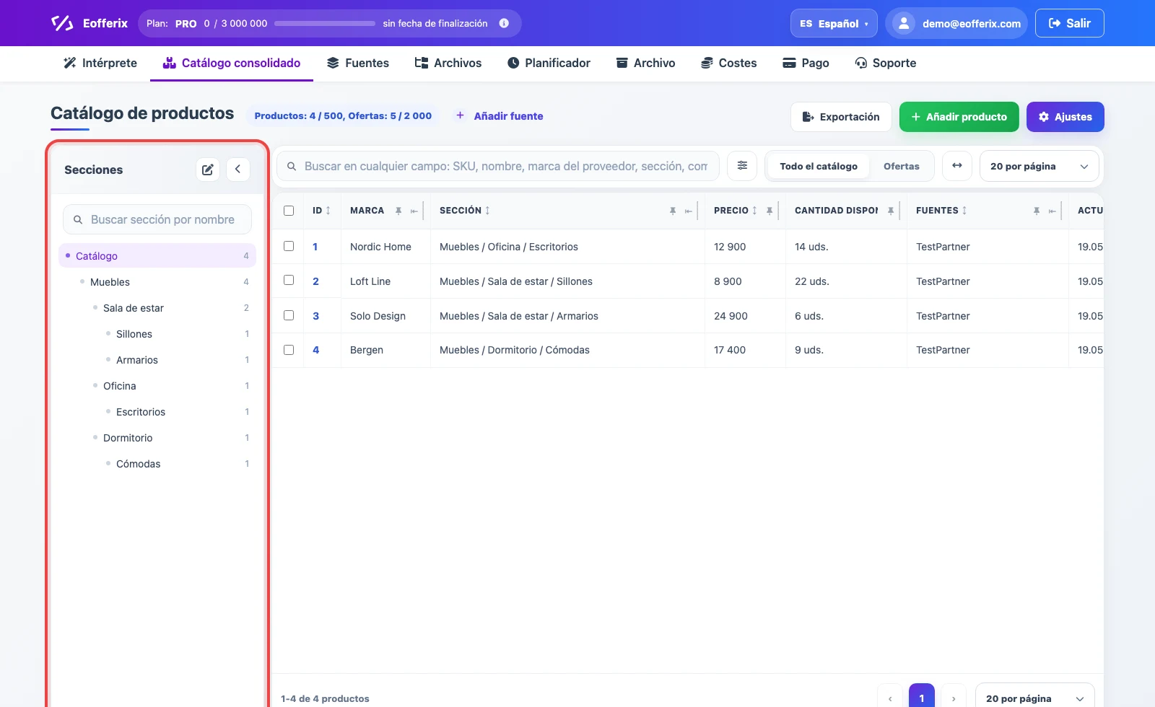Viewport: 1155px width, 707px height.
Task: Click the plan info icon
Action: tap(504, 23)
